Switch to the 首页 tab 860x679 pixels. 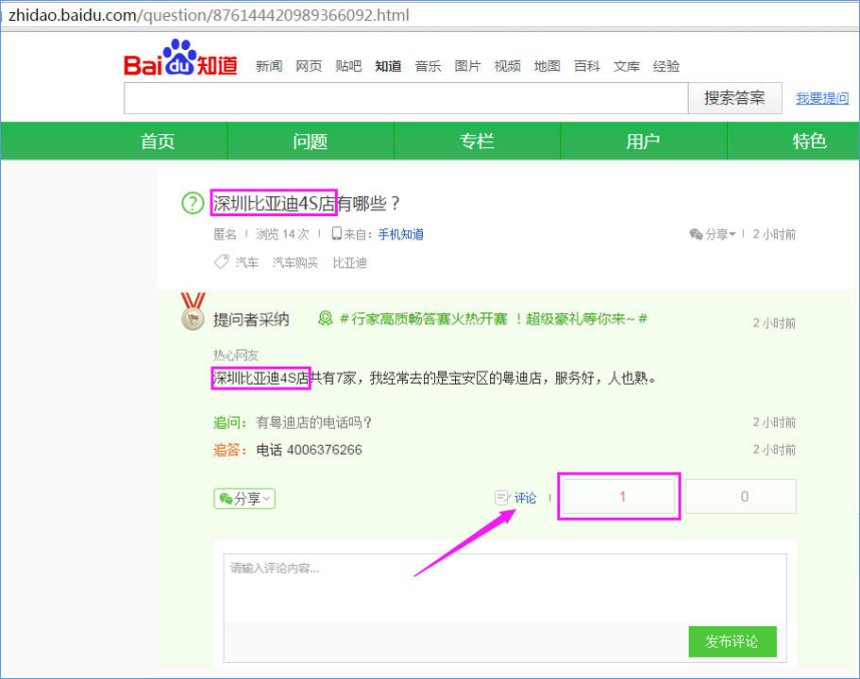158,141
